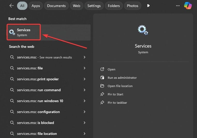
Task: Click the folder icon for Open file location
Action: tap(102, 86)
